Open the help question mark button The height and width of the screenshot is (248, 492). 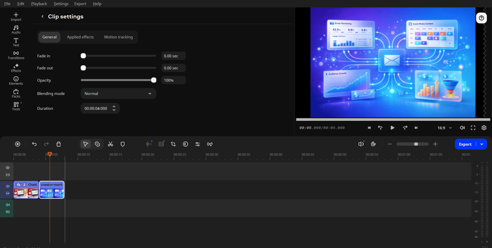(481, 18)
